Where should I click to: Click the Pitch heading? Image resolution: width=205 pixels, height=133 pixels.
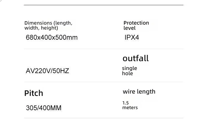click(33, 93)
